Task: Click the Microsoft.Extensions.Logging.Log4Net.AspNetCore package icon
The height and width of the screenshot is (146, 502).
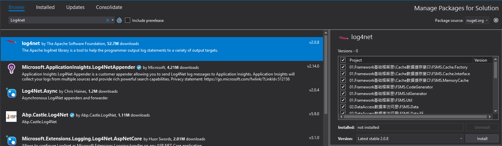Action: click(x=12, y=140)
